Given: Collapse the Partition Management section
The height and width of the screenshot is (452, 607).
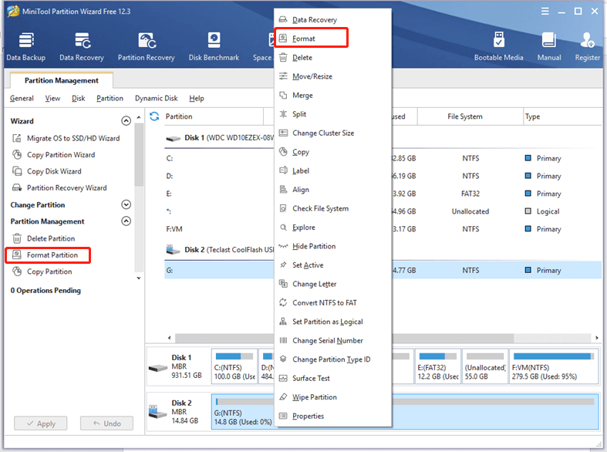Looking at the screenshot, I should (126, 221).
